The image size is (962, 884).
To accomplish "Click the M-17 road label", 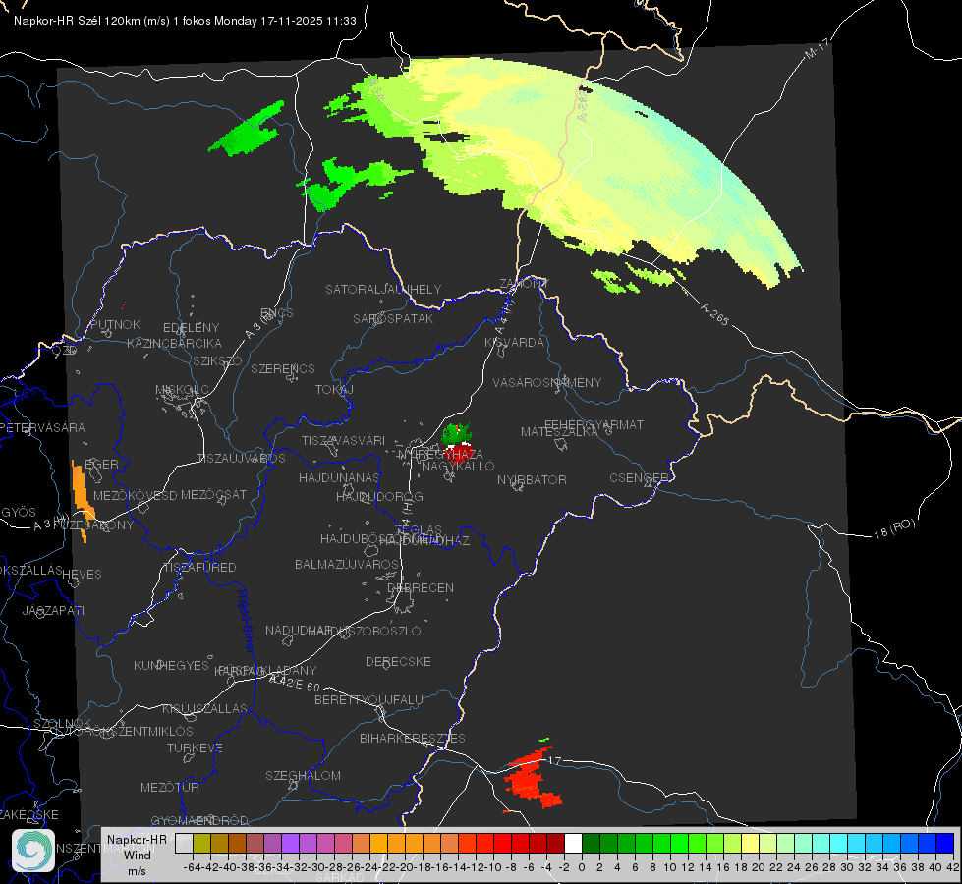I will coord(817,48).
